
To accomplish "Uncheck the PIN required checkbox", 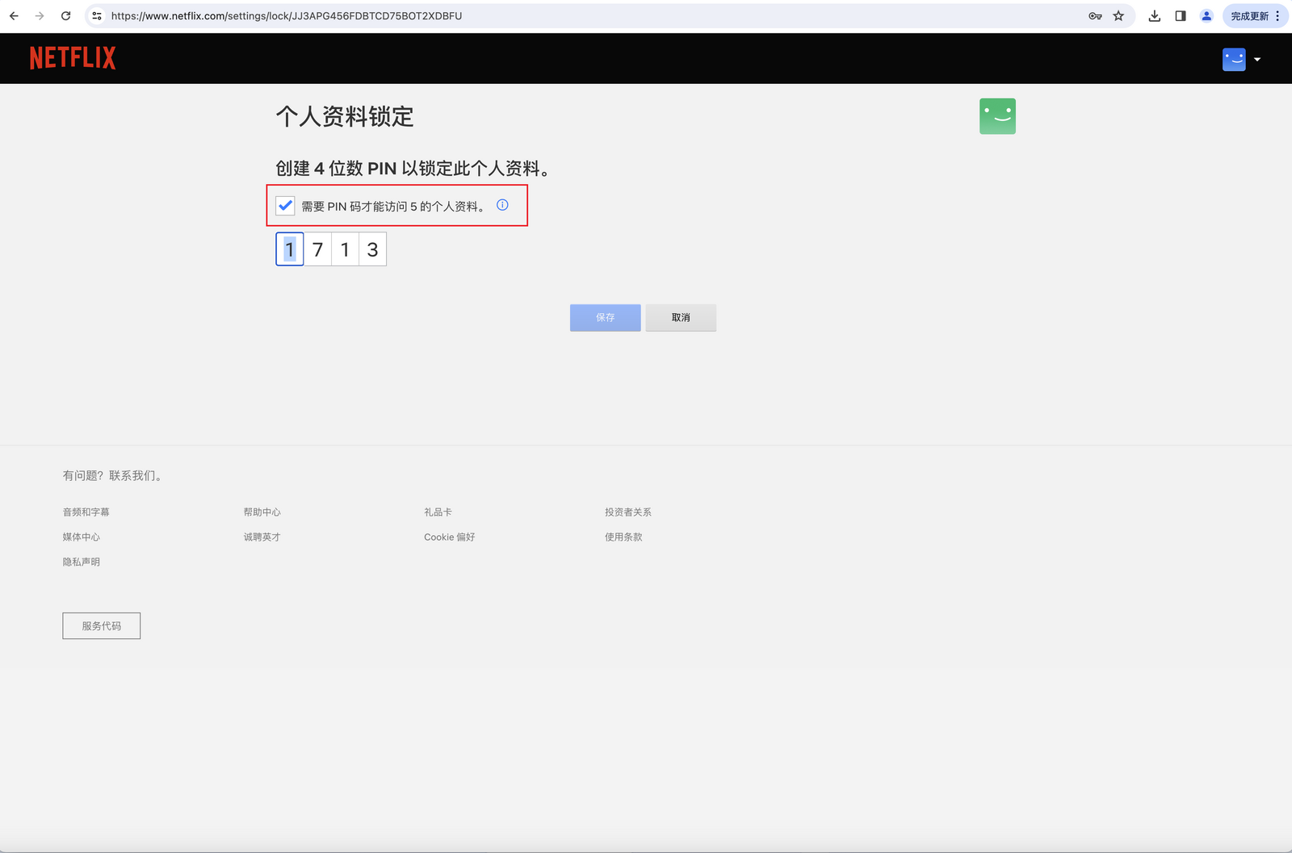I will (x=285, y=206).
